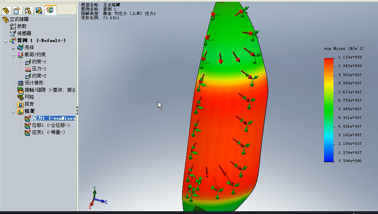The height and width of the screenshot is (214, 378).
Task: Click the 载荷/约束 loads icon
Action: 20,55
